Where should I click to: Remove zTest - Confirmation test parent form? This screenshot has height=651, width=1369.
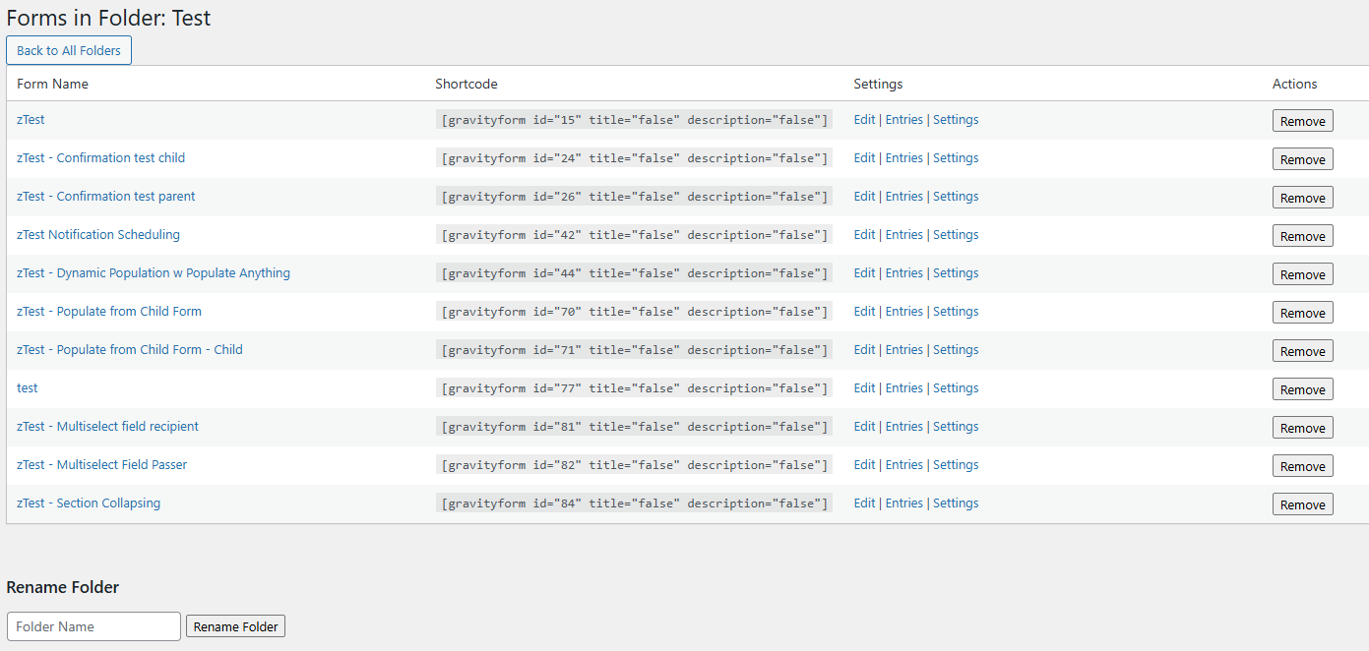point(1302,198)
